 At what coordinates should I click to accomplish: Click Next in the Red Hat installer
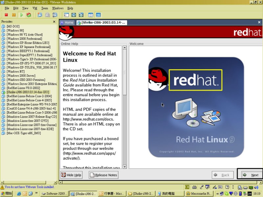tap(251, 175)
